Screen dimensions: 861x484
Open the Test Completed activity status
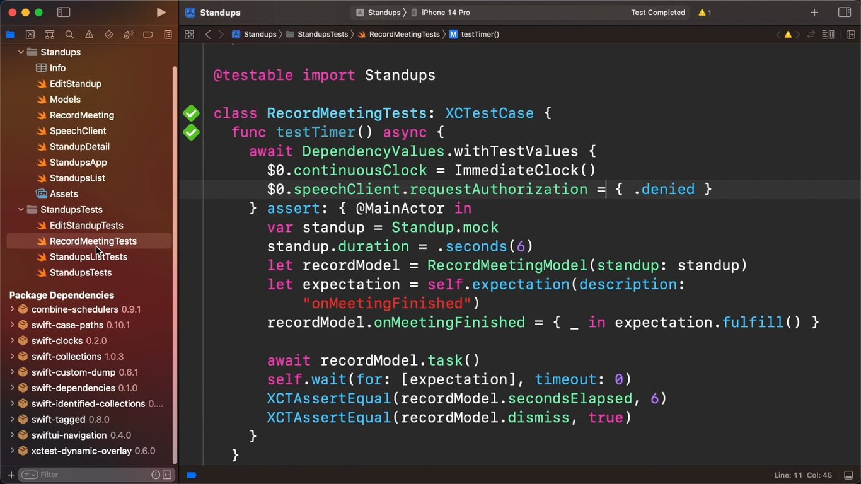(x=658, y=13)
